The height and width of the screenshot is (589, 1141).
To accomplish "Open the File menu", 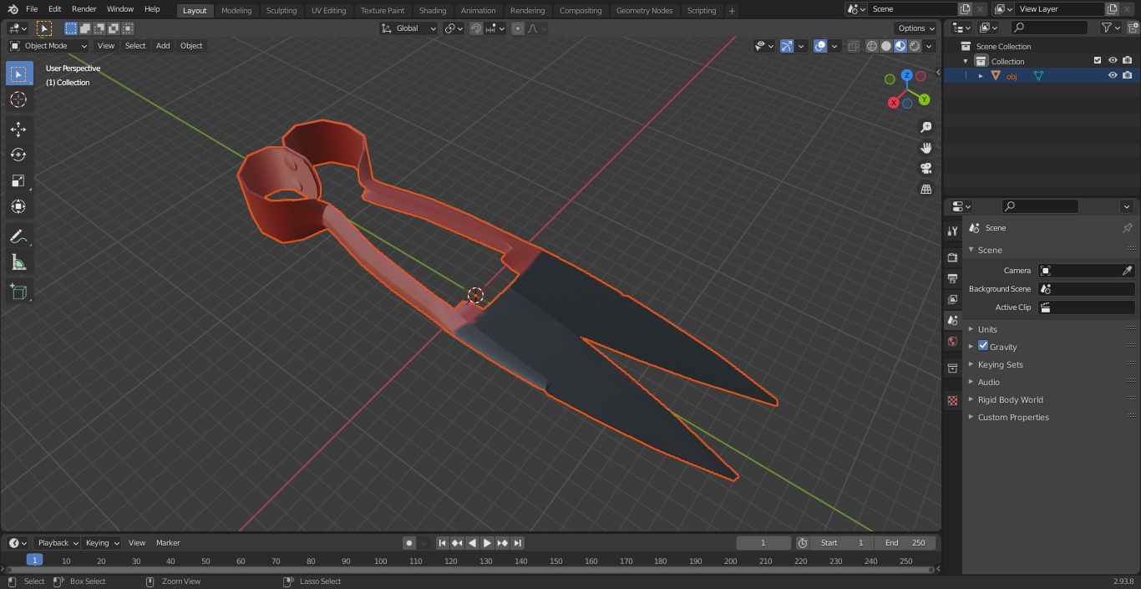I will 32,9.
